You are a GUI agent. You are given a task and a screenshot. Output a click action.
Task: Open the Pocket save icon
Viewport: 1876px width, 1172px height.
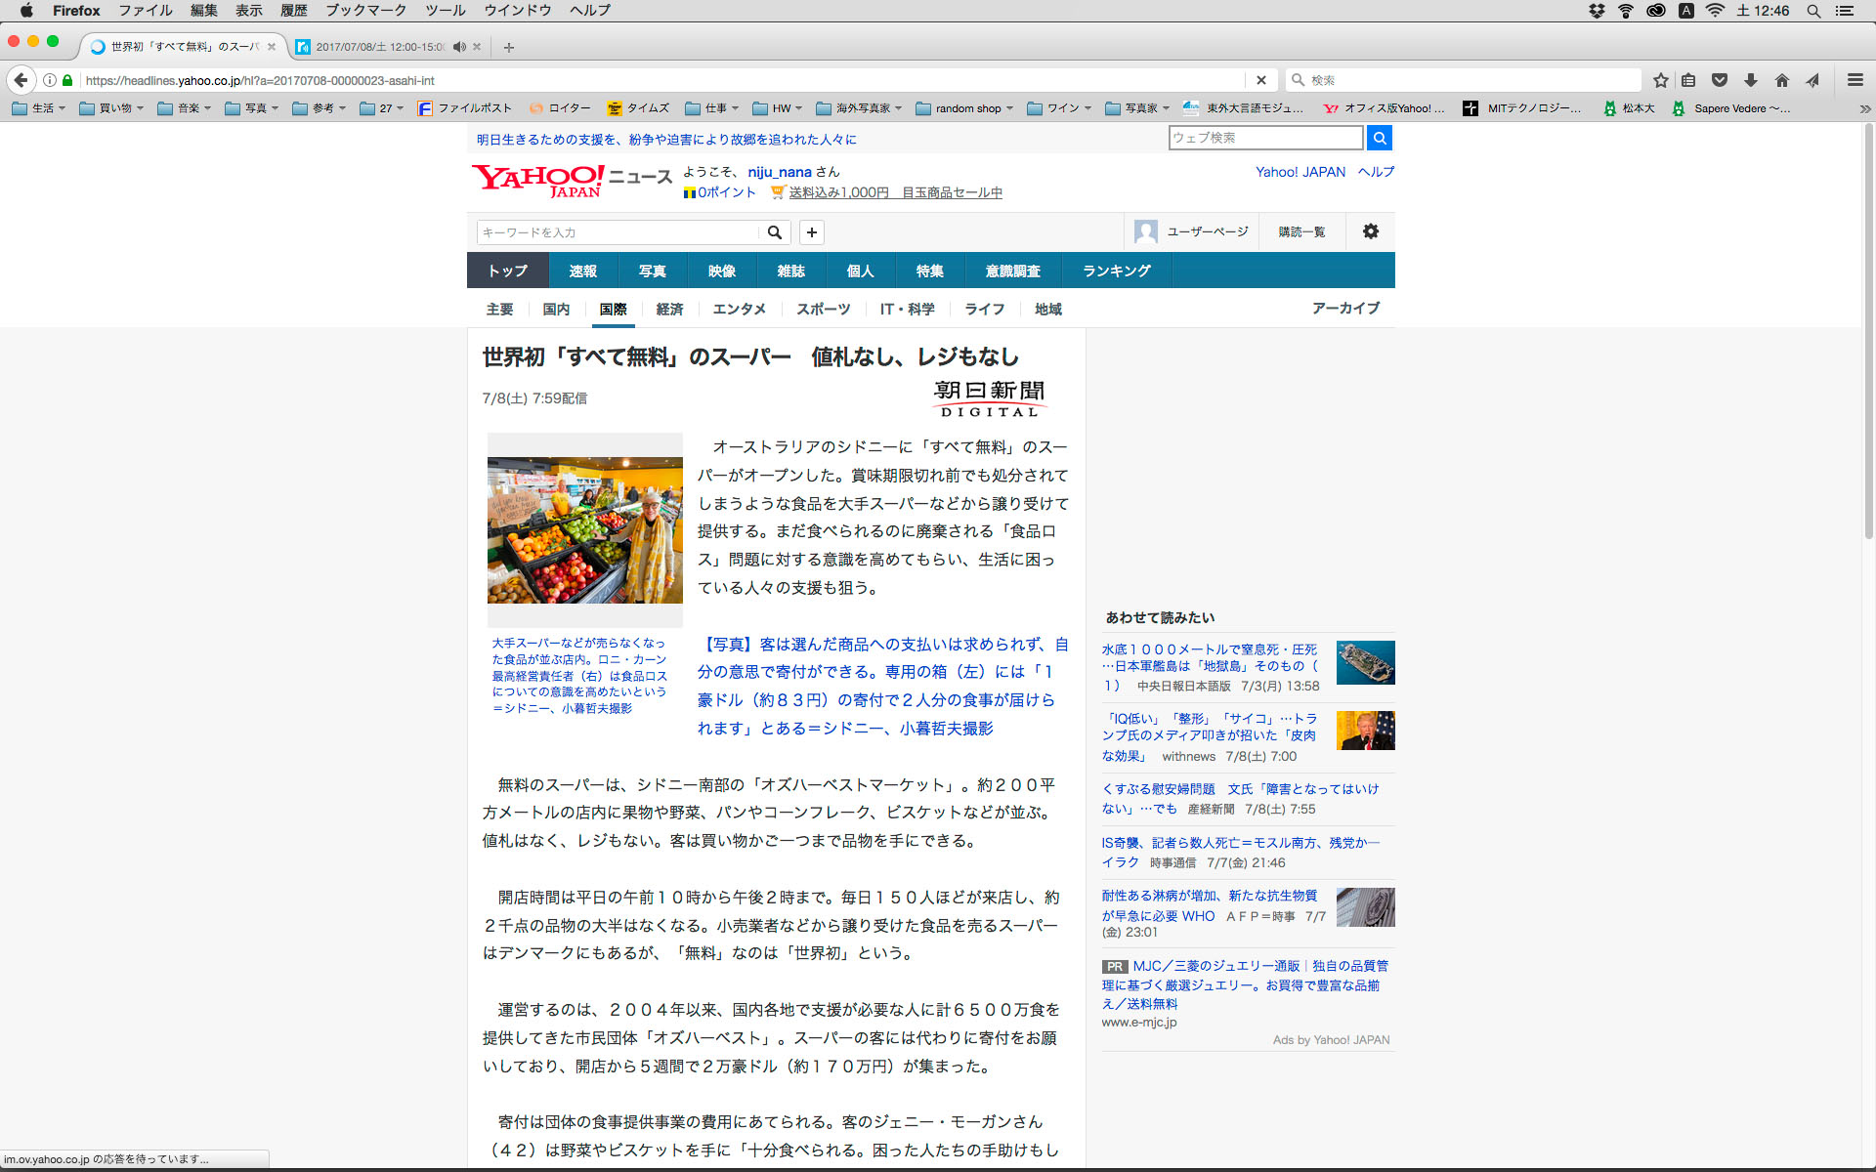tap(1720, 80)
